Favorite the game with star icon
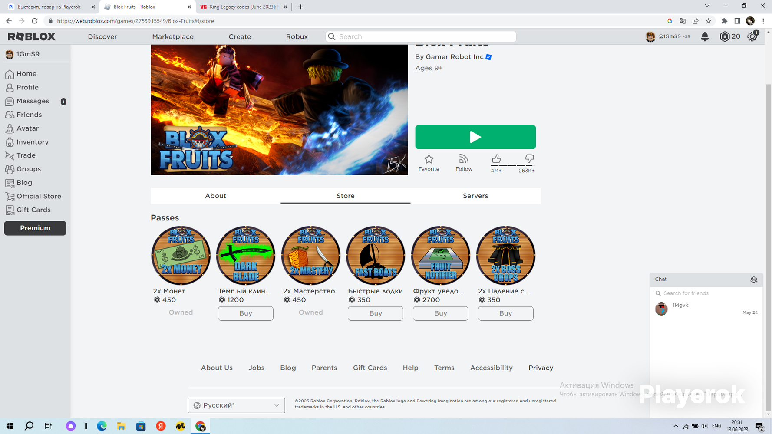Image resolution: width=772 pixels, height=434 pixels. point(429,159)
